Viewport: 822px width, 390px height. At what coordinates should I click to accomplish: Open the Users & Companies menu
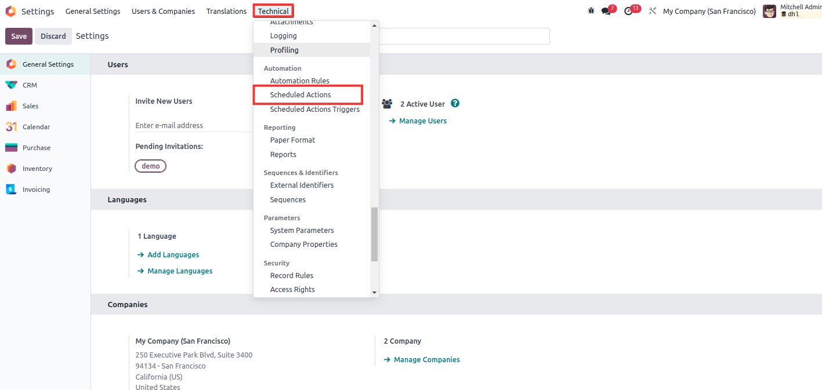[x=163, y=11]
